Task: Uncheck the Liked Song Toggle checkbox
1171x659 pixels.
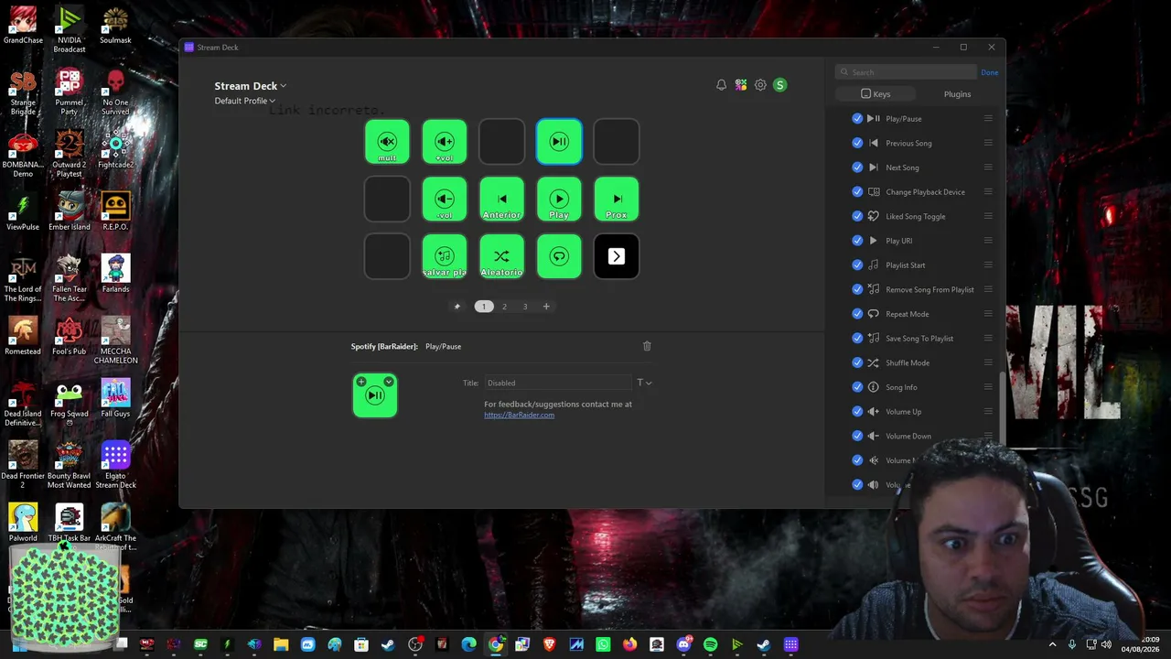Action: [857, 216]
